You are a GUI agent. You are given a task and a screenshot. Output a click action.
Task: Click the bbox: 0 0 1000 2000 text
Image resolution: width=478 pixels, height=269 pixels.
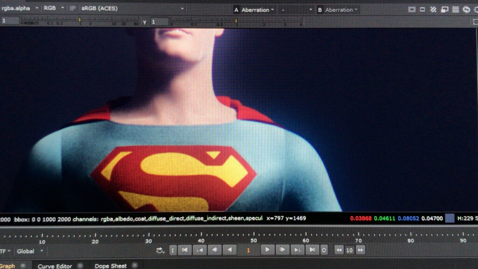point(42,219)
